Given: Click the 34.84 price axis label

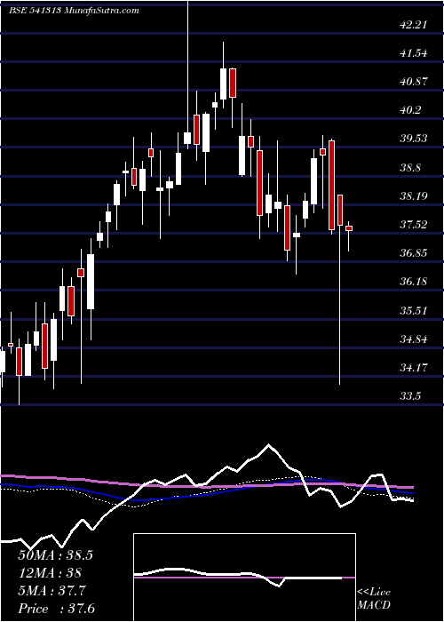Looking at the screenshot, I should [x=413, y=339].
